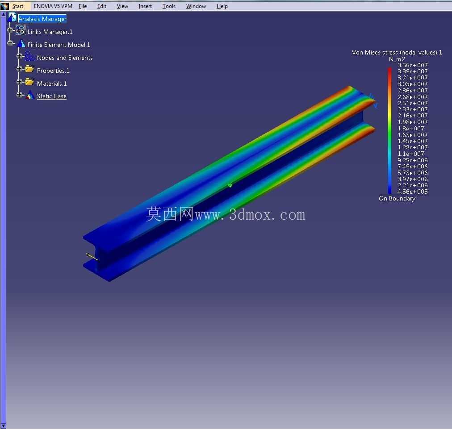Click the Properties.1 folder icon
The width and height of the screenshot is (452, 430).
point(29,69)
